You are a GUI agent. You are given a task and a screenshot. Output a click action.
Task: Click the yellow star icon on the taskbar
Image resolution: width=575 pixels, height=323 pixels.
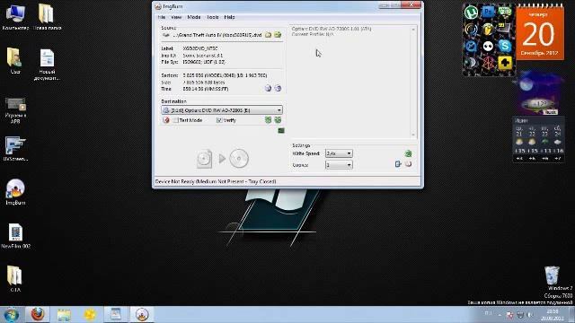pyautogui.click(x=90, y=315)
